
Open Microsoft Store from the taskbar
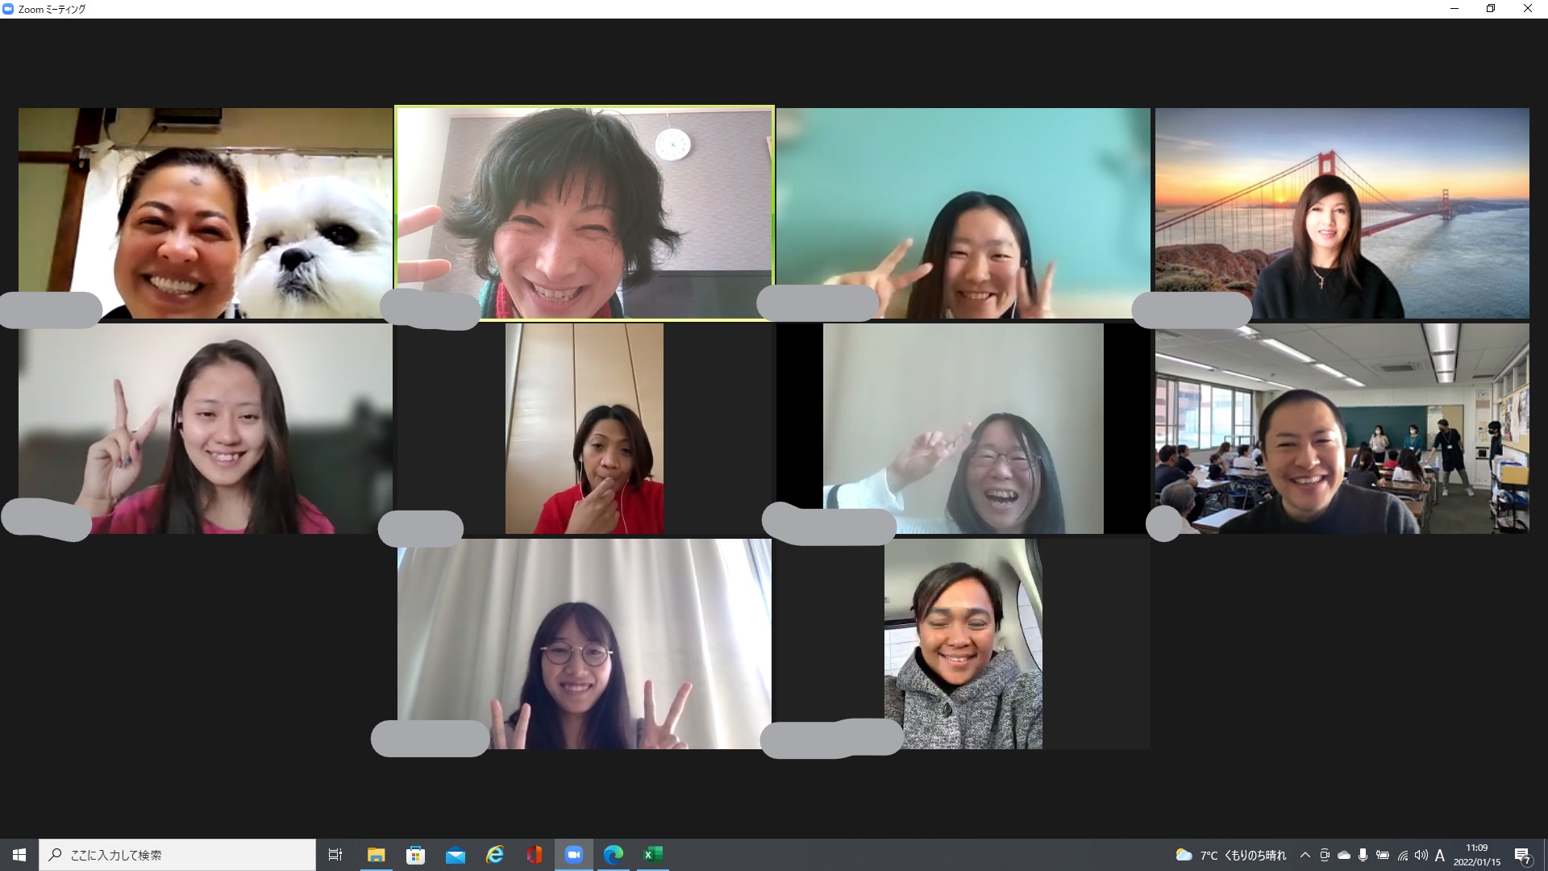416,855
